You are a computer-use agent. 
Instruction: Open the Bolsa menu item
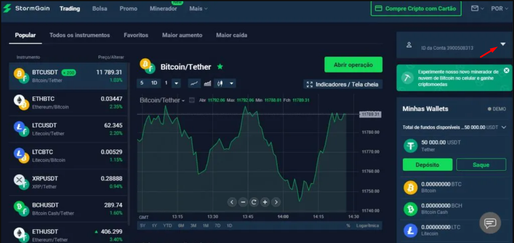[x=100, y=8]
